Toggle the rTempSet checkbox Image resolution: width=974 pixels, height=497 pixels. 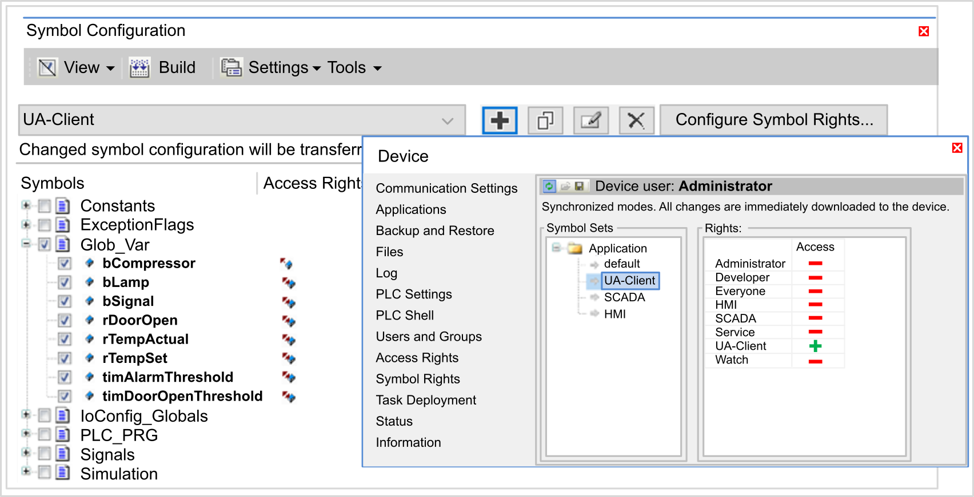point(65,358)
